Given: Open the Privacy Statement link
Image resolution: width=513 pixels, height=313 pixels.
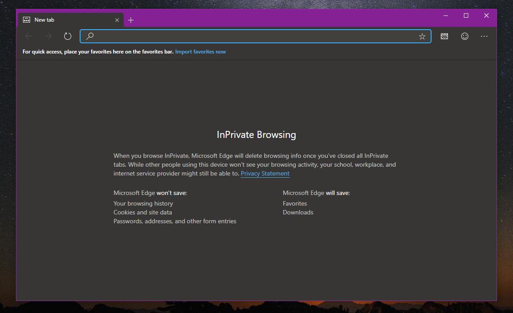Looking at the screenshot, I should (x=265, y=173).
